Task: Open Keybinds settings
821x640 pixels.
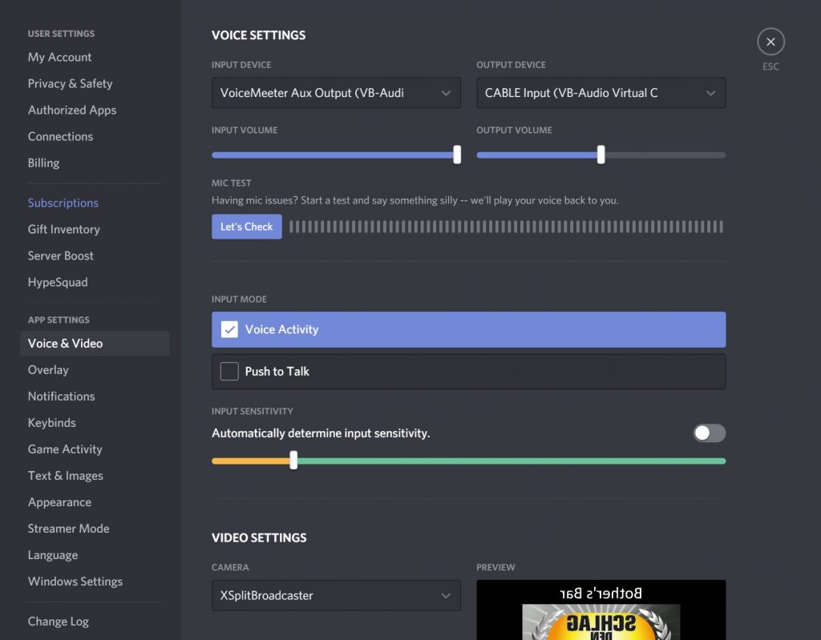Action: pyautogui.click(x=52, y=423)
